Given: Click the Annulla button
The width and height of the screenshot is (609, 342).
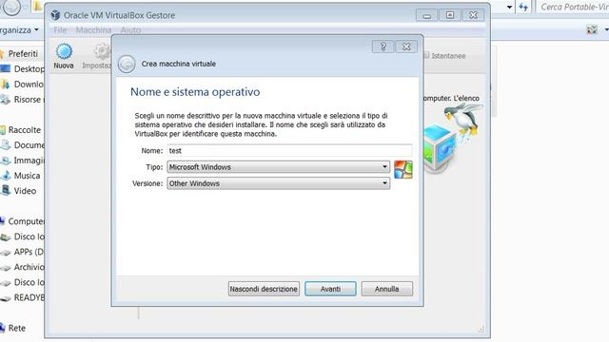Looking at the screenshot, I should pyautogui.click(x=387, y=289).
